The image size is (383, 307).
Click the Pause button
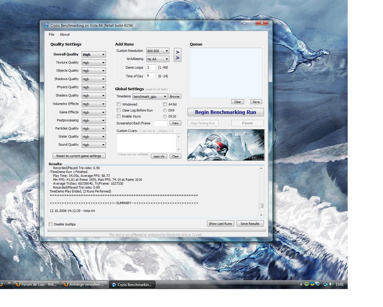coord(247,123)
